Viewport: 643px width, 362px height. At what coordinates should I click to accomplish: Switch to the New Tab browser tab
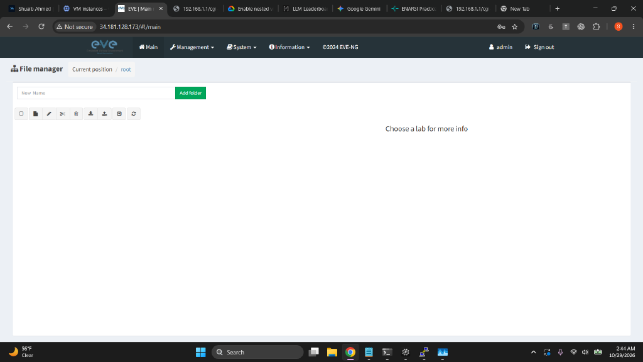coord(520,9)
